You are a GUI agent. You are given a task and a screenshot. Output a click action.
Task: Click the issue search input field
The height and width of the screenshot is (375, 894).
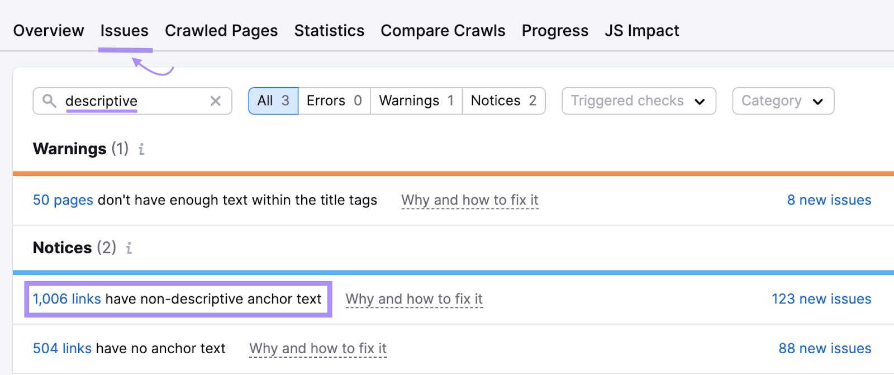coord(134,101)
